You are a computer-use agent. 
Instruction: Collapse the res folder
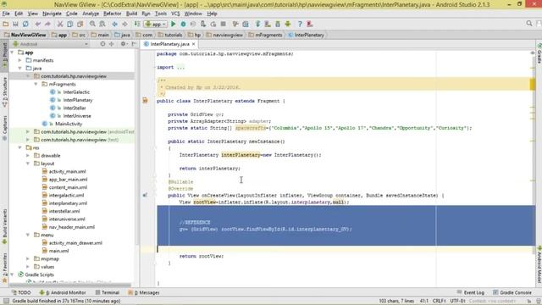point(20,147)
